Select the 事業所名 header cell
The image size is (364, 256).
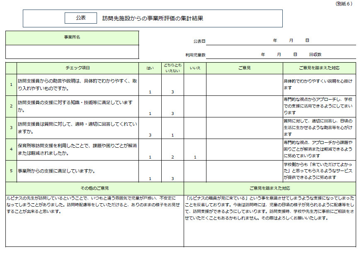point(72,38)
